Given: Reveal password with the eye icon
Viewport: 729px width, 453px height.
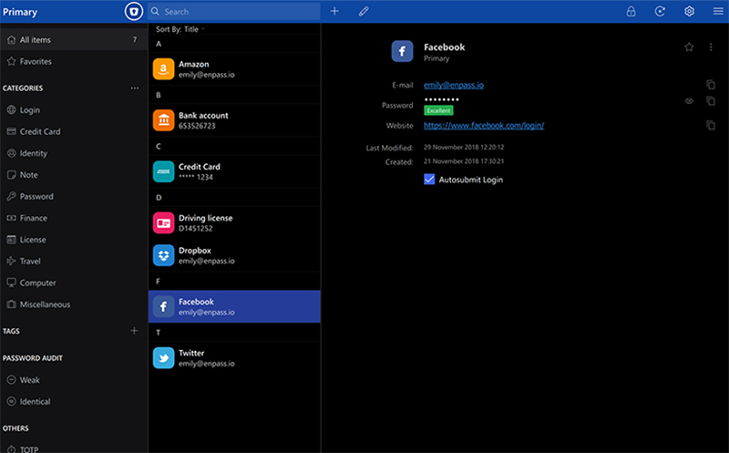Looking at the screenshot, I should click(x=689, y=101).
